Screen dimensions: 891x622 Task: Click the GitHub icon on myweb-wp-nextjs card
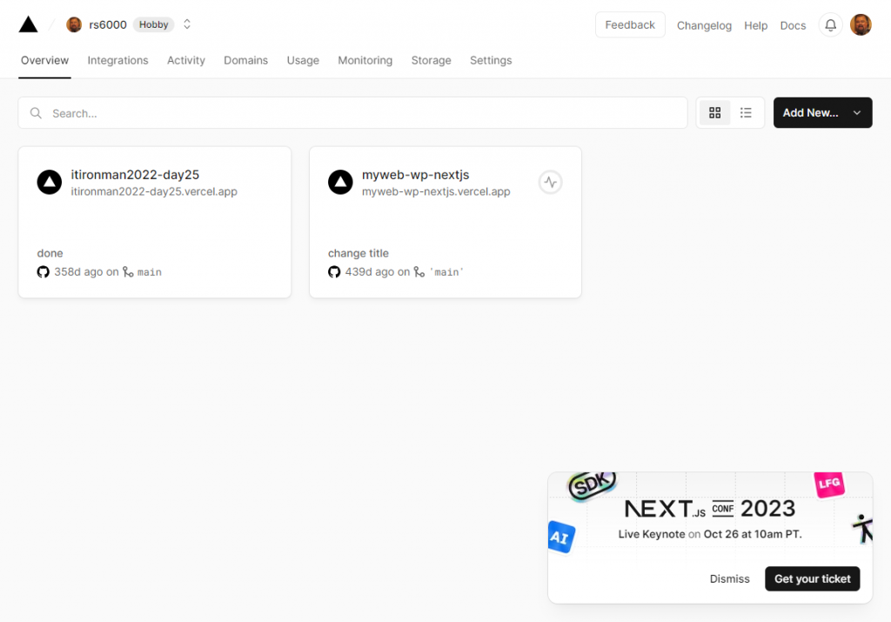[334, 271]
